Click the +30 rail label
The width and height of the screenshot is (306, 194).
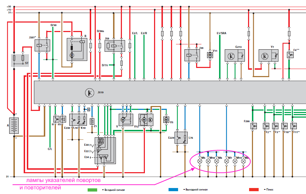pyautogui.click(x=9, y=7)
